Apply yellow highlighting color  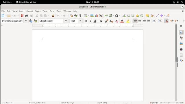point(128,21)
